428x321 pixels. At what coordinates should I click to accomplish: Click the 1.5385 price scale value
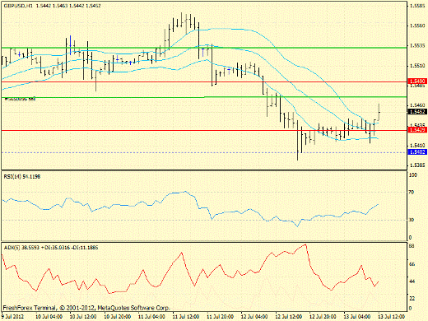[417, 165]
